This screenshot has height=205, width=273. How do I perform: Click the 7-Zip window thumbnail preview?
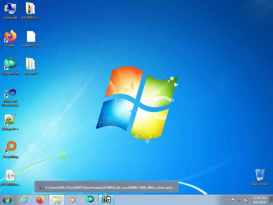(106, 187)
